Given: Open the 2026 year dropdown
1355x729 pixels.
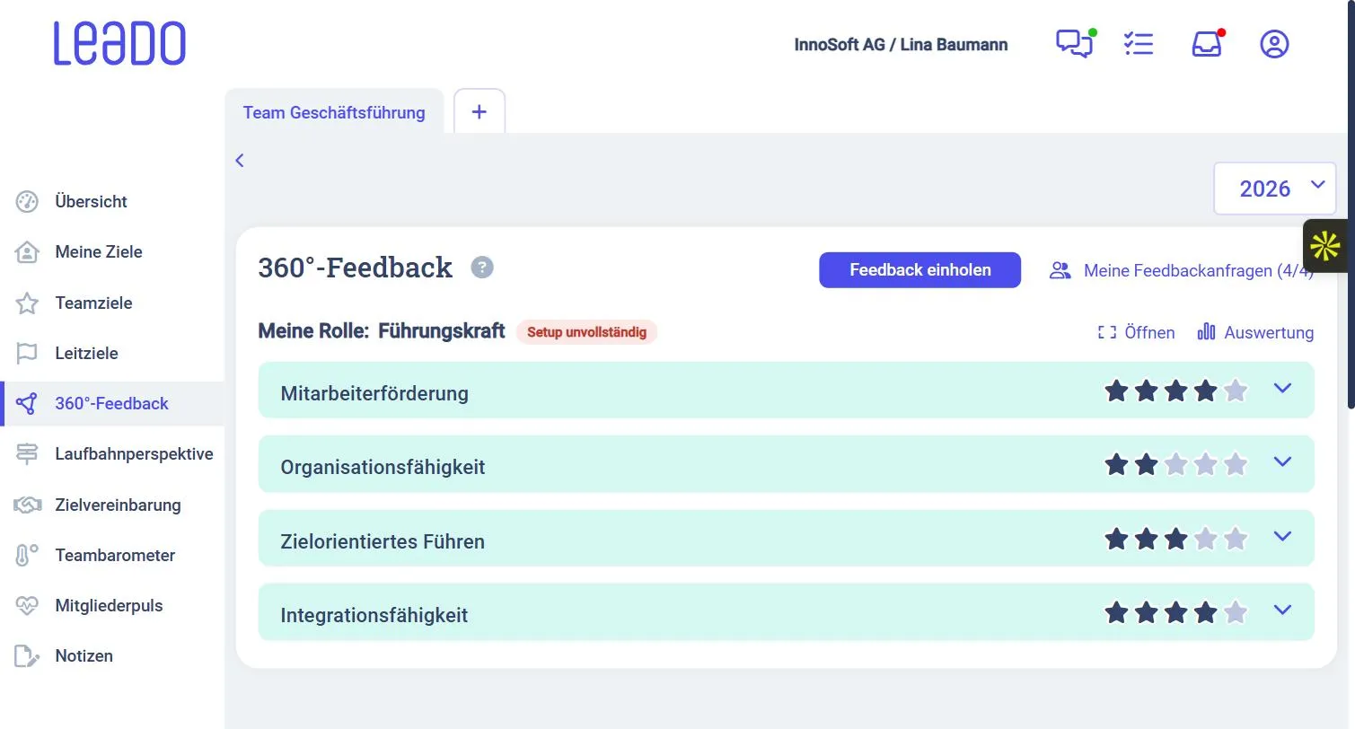Looking at the screenshot, I should (1274, 189).
